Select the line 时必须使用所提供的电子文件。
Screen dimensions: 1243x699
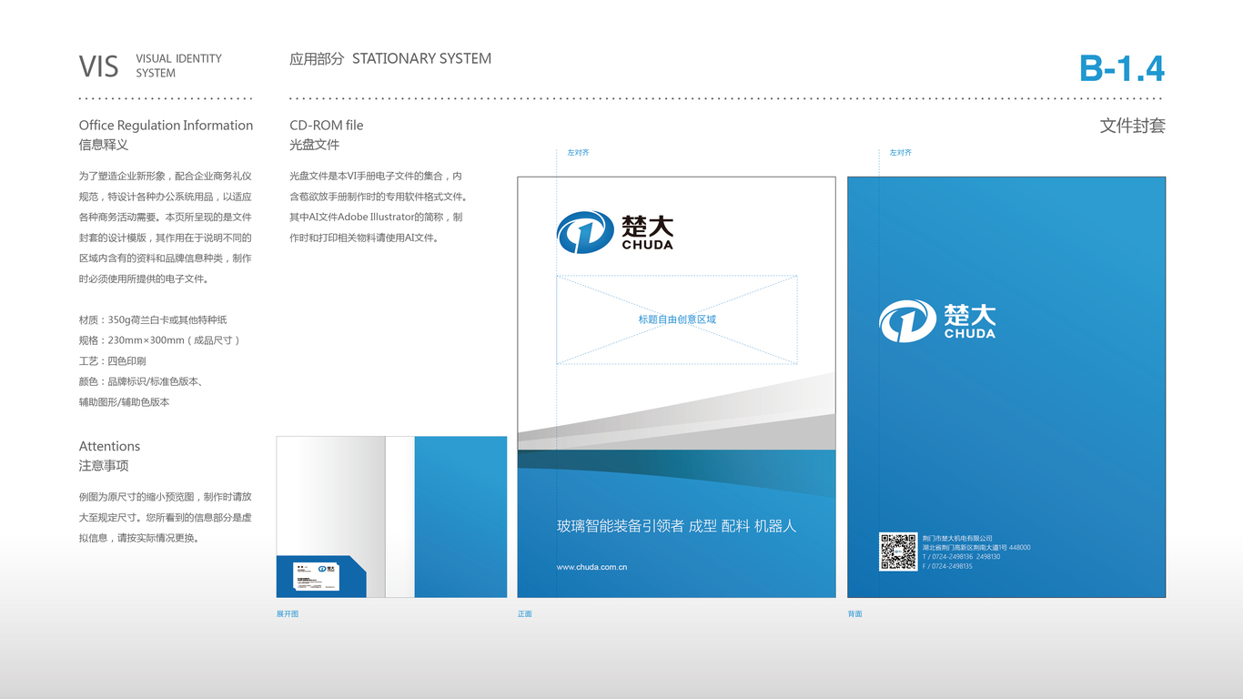pyautogui.click(x=144, y=279)
